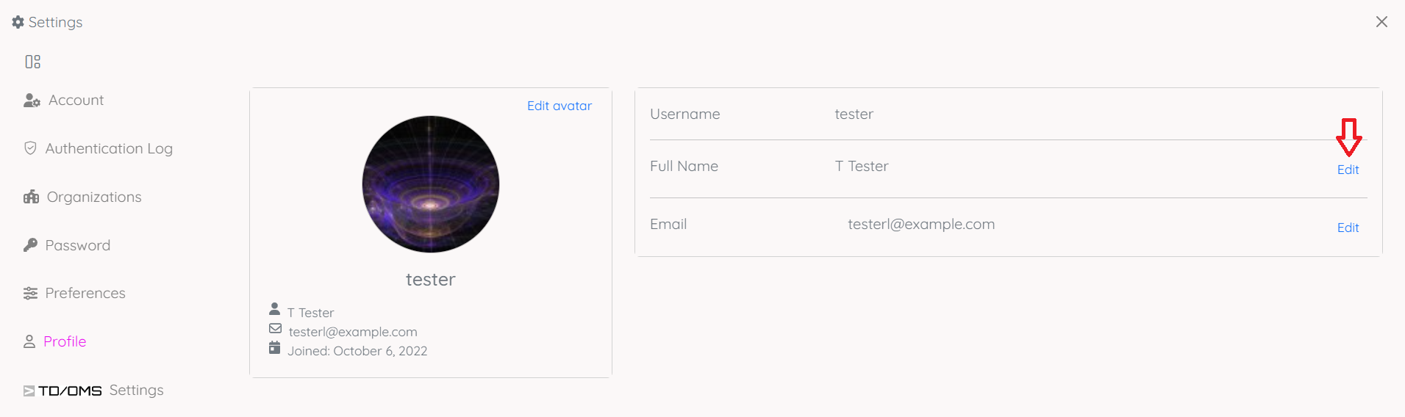Viewport: 1405px width, 417px height.
Task: Click the Settings gear icon
Action: 18,22
